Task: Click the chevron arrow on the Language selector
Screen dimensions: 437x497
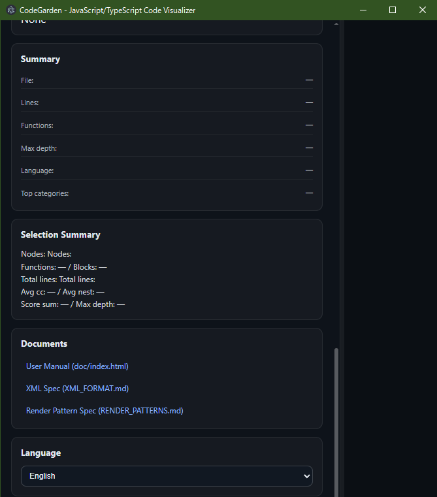Action: (307, 477)
